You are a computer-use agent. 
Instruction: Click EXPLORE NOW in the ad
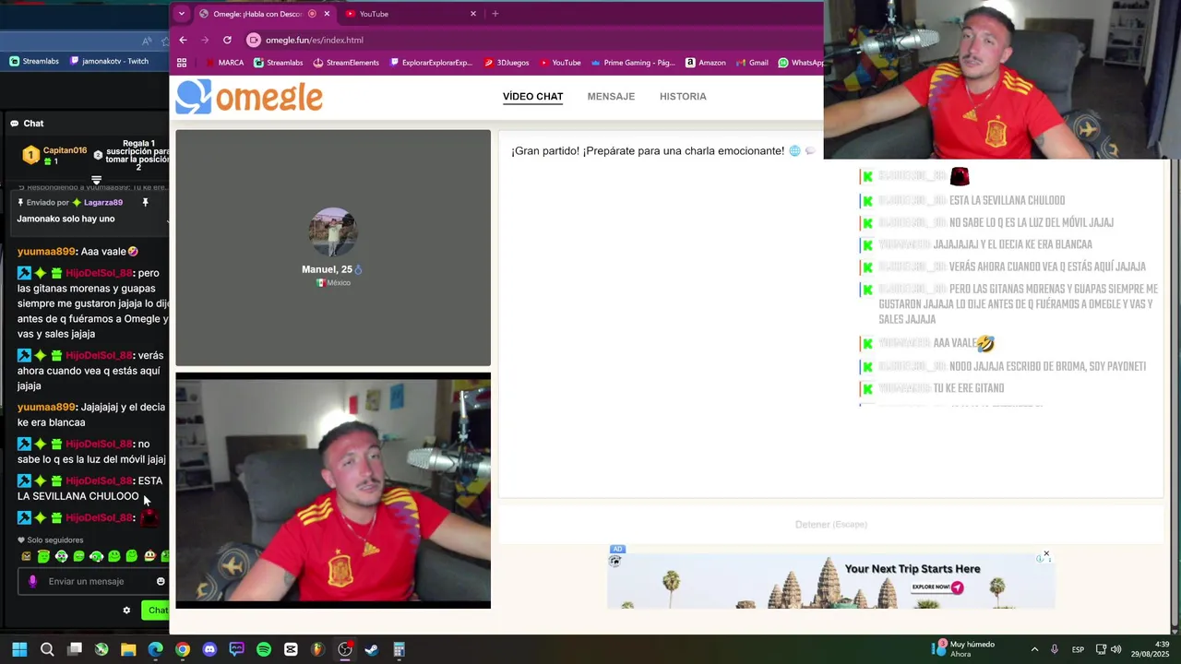point(937,587)
